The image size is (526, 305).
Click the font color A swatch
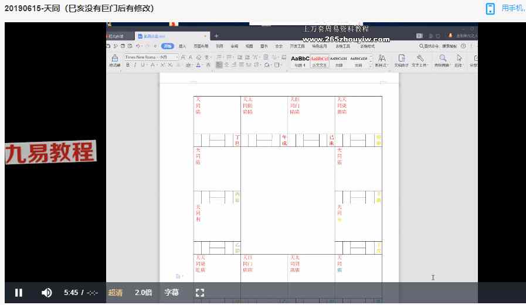pyautogui.click(x=198, y=66)
